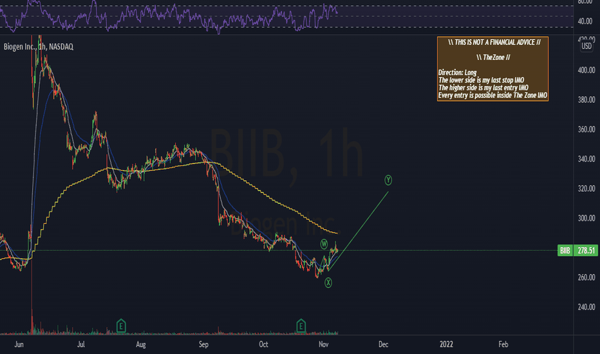Click the Sep label on time axis
This screenshot has height=354, width=600.
203,344
